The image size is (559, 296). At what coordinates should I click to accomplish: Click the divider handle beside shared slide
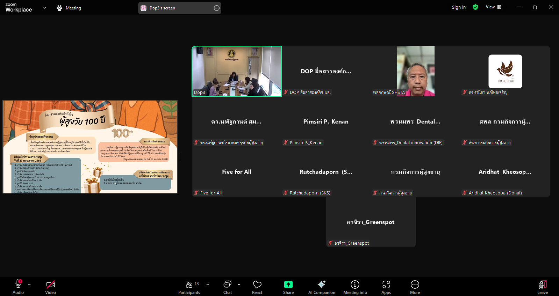[x=180, y=156]
